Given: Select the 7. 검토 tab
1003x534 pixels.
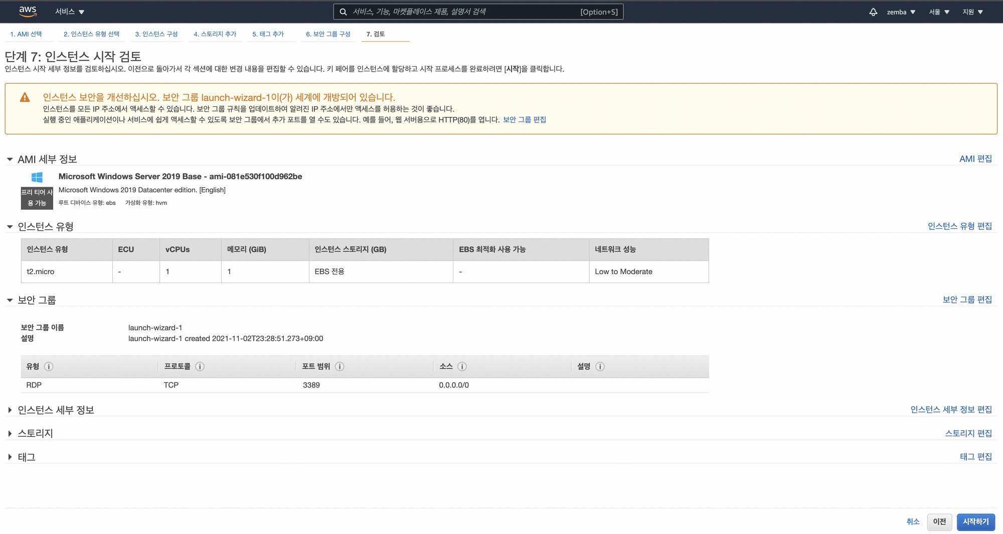Looking at the screenshot, I should coord(376,34).
